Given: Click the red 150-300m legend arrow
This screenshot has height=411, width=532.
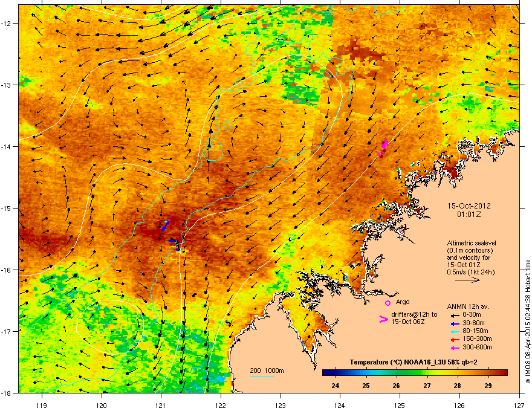Looking at the screenshot, I should (x=454, y=340).
